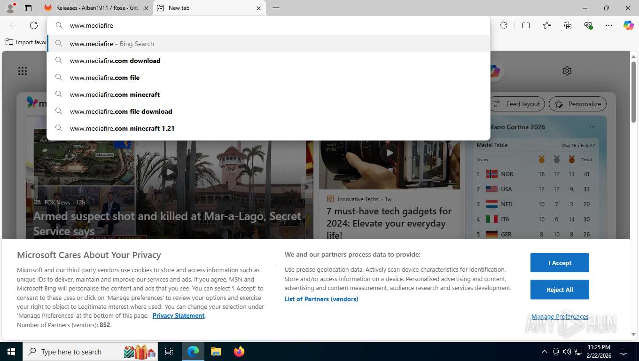Toggle the split screen icon

click(526, 25)
